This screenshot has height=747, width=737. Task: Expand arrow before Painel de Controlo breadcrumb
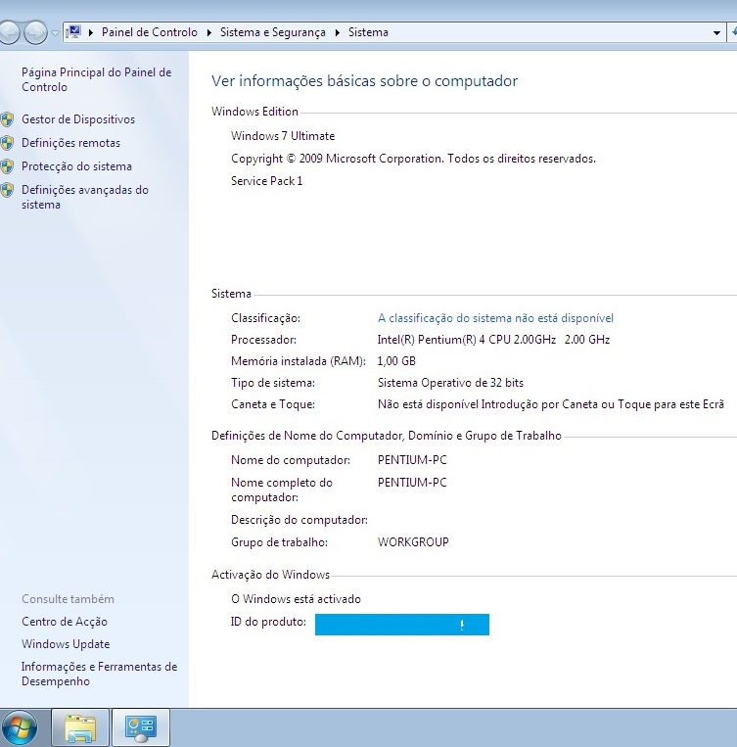click(x=90, y=32)
